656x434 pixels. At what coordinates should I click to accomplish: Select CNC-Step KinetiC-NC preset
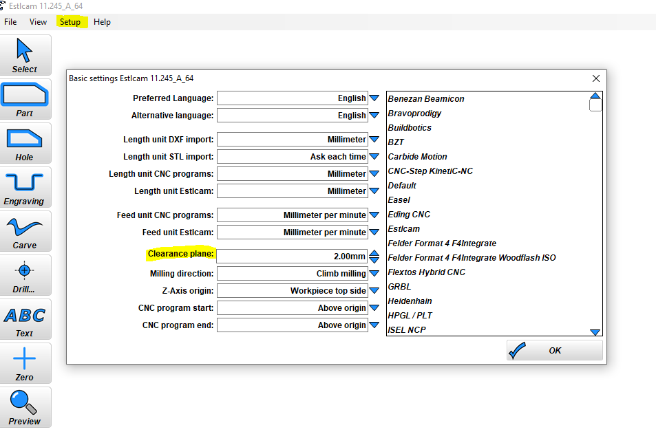coord(430,171)
